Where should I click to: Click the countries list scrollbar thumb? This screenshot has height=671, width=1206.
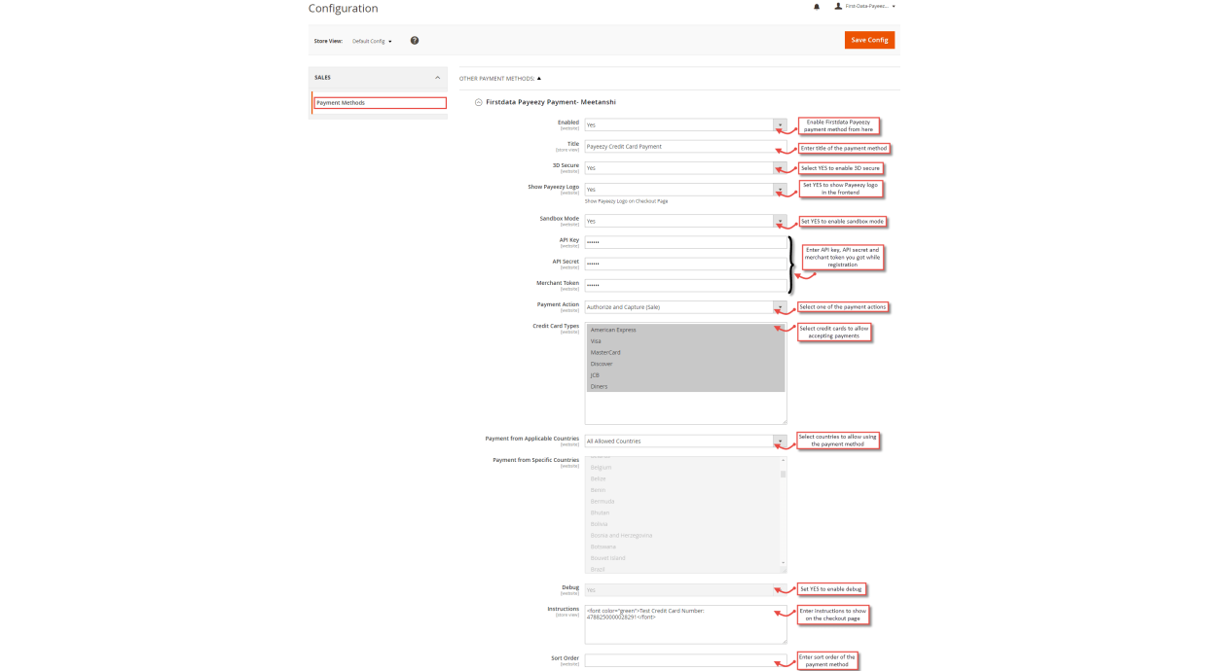[783, 474]
